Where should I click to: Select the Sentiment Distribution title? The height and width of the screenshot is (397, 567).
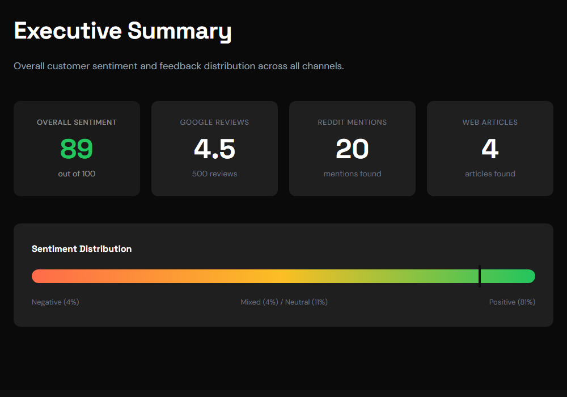coord(82,248)
